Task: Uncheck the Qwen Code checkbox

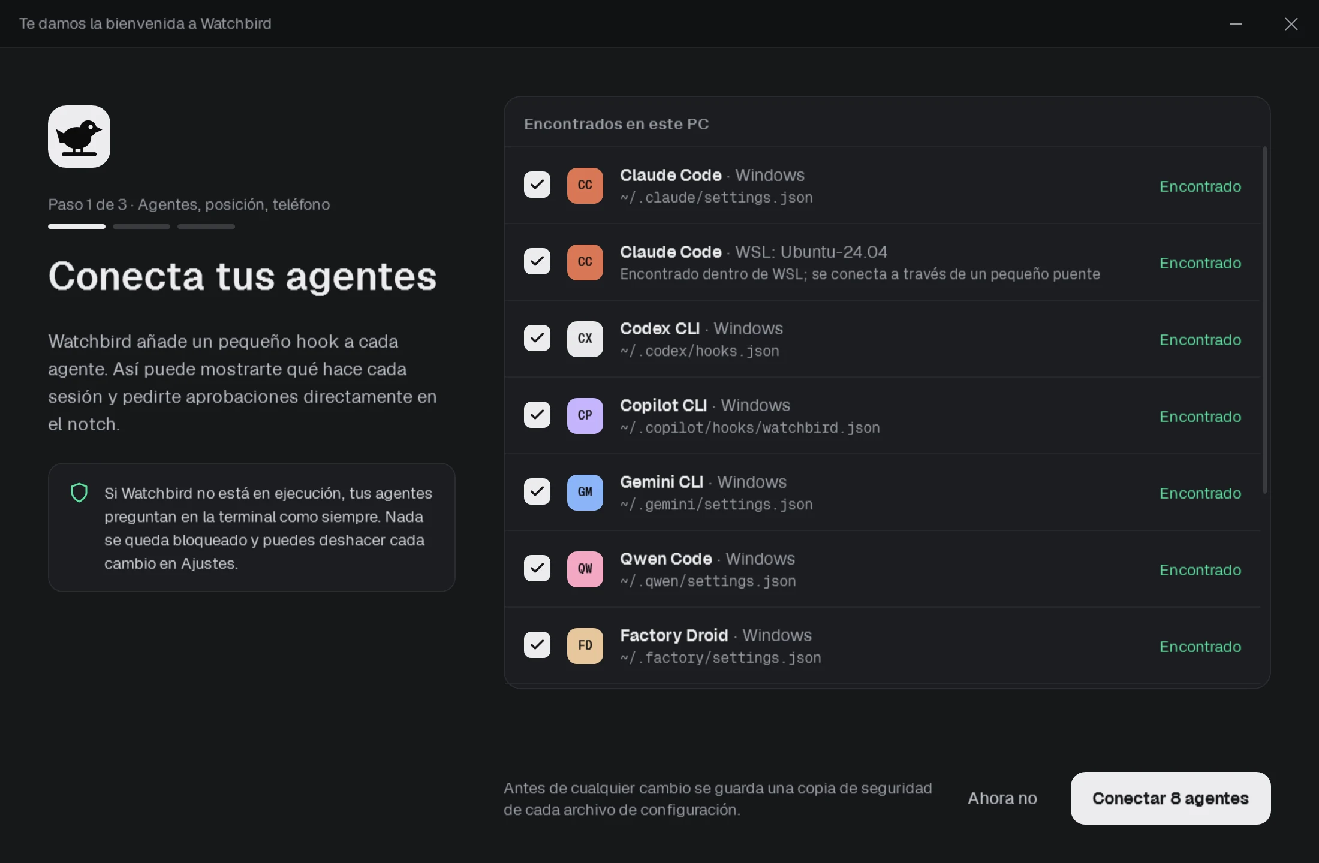Action: [x=537, y=568]
